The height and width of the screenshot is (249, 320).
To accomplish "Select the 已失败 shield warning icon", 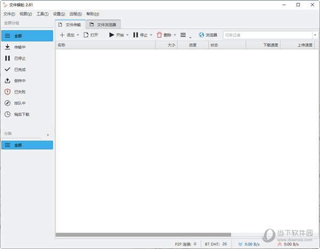I will [7, 92].
